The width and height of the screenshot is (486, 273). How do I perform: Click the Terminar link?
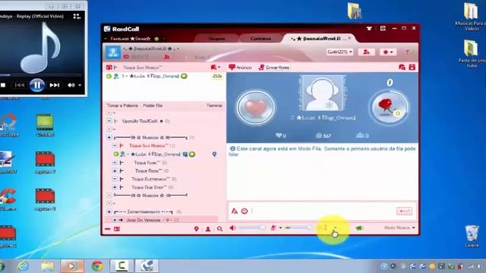coord(214,105)
